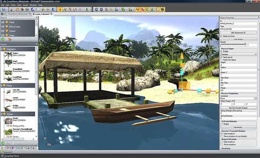The height and width of the screenshot is (158, 260).
Task: Activate the circular-arrows rotate tool
Action: point(75,10)
